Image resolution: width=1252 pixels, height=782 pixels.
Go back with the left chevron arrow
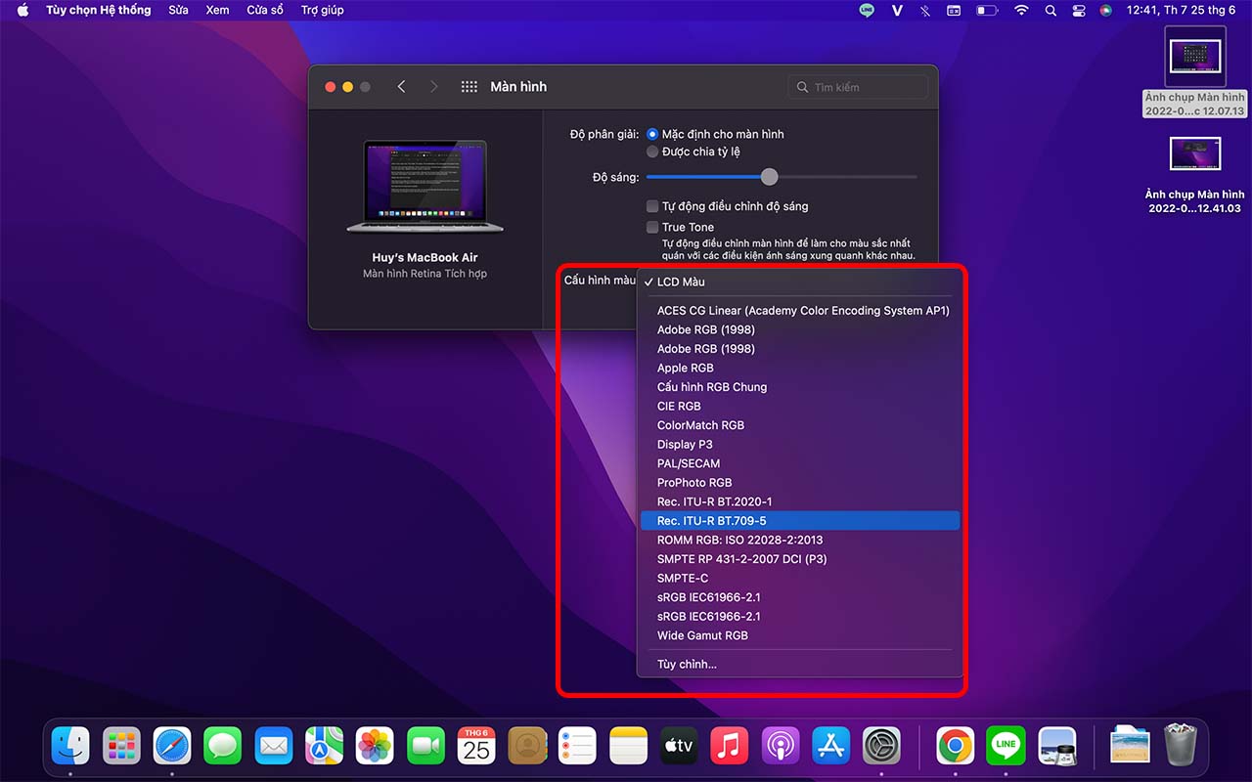point(401,87)
